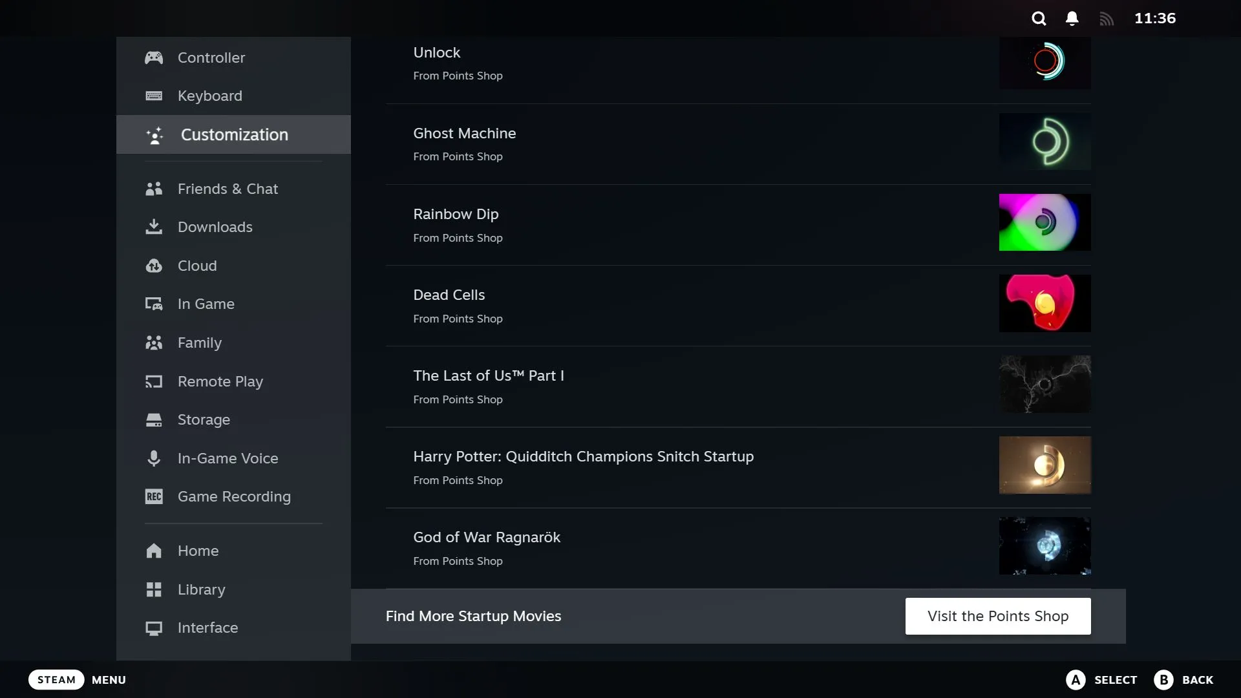This screenshot has width=1241, height=698.
Task: Open Friends & Chat section
Action: pyautogui.click(x=228, y=188)
